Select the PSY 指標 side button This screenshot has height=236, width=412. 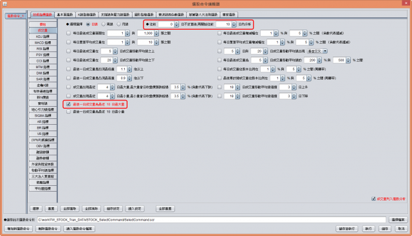click(x=42, y=55)
